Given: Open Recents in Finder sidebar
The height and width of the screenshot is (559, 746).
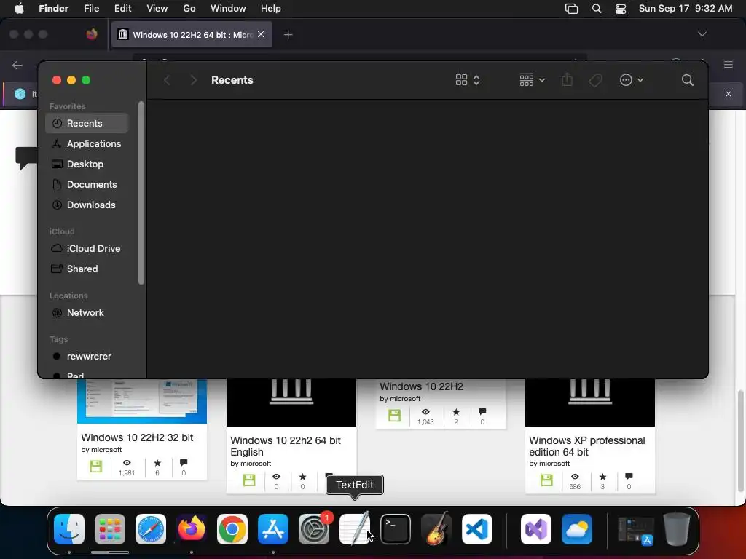Looking at the screenshot, I should [87, 123].
